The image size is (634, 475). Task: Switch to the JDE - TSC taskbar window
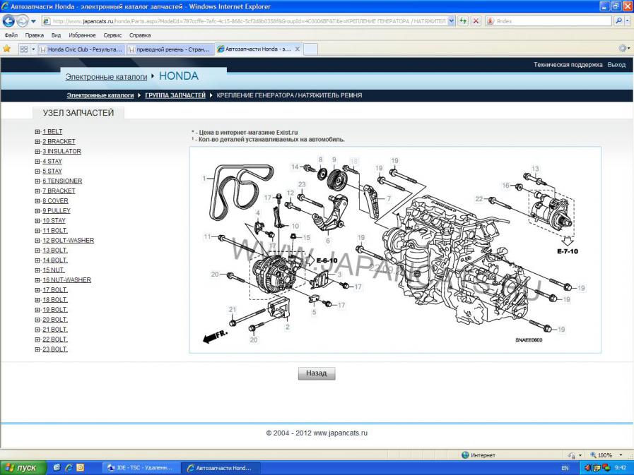[x=141, y=468]
